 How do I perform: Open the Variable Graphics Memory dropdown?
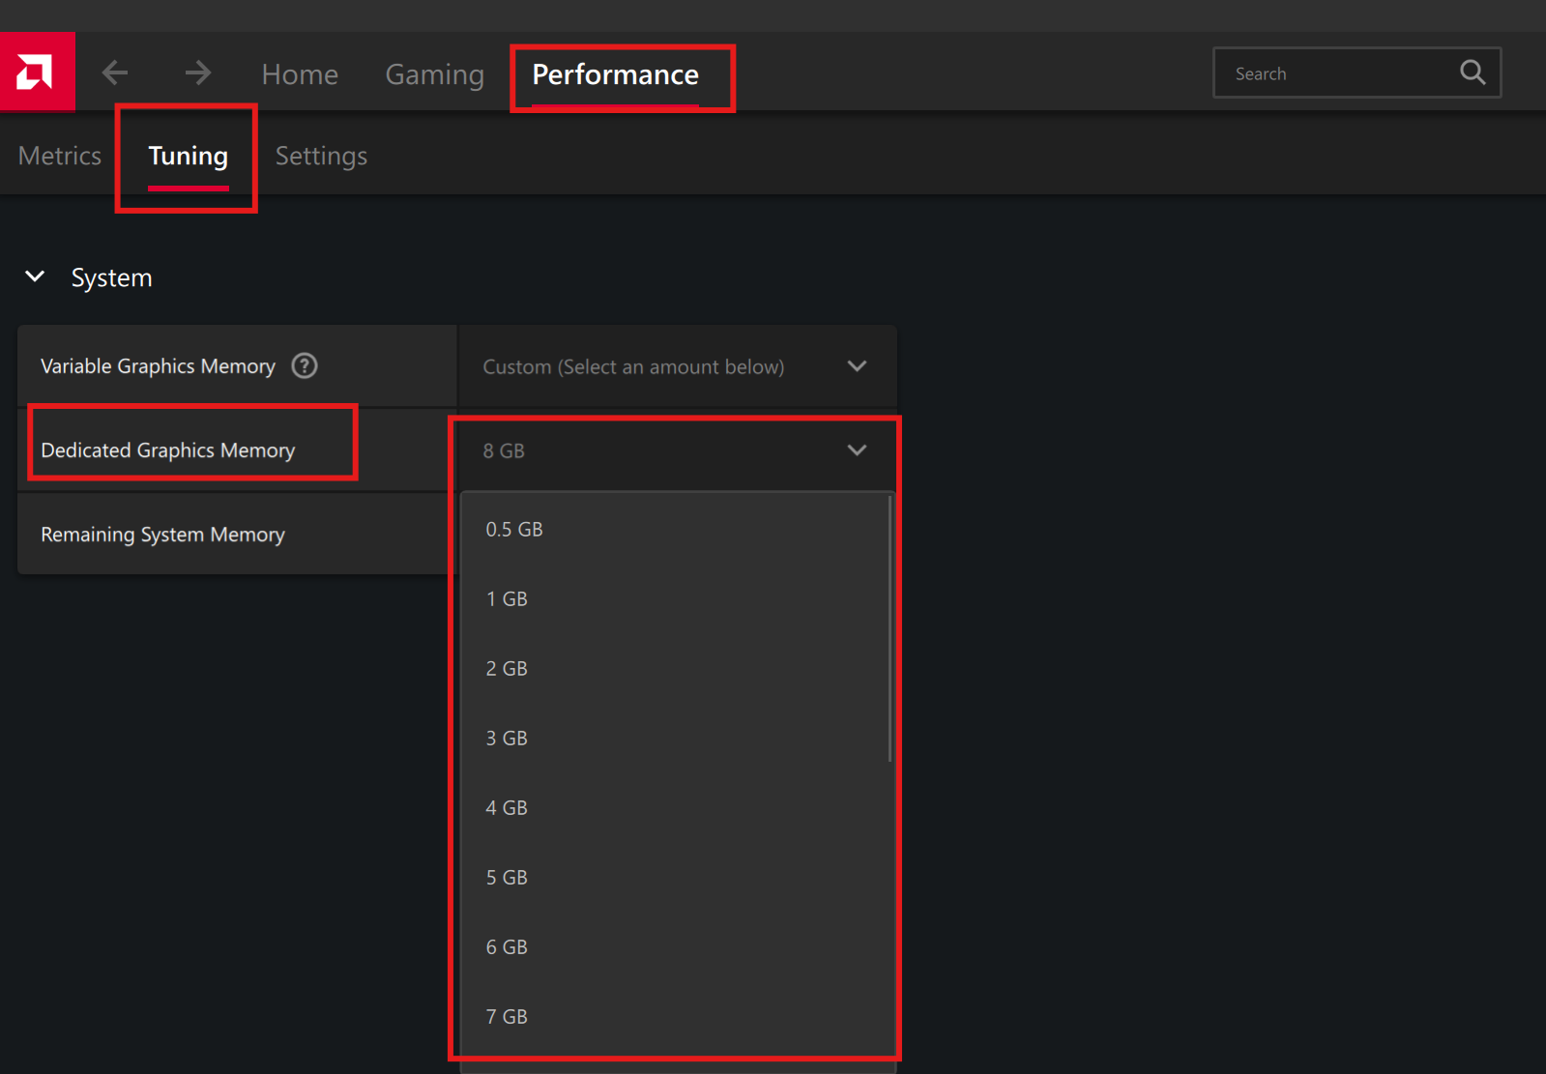tap(677, 366)
